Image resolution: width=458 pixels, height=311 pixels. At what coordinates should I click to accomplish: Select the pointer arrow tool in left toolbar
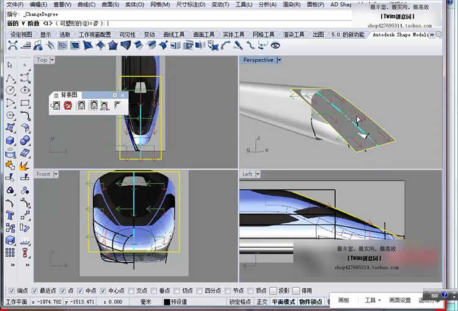tap(10, 65)
